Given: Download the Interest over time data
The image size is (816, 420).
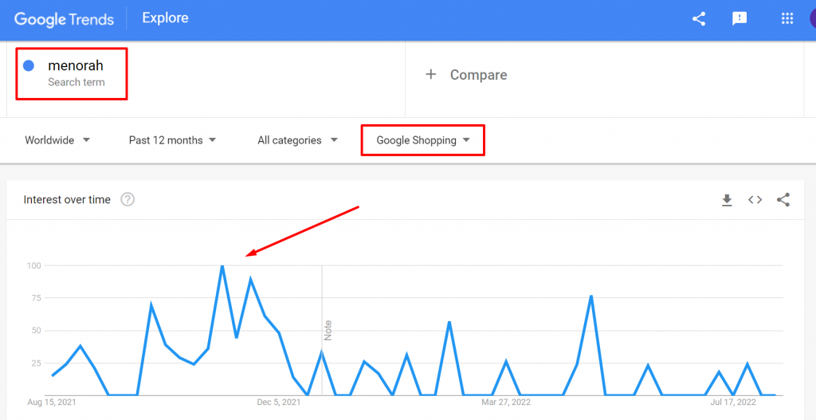Looking at the screenshot, I should tap(727, 200).
